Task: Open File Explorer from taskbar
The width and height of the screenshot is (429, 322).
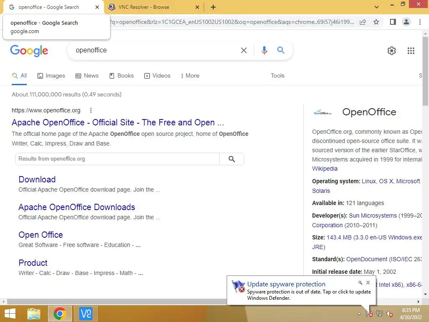Action: tap(34, 314)
